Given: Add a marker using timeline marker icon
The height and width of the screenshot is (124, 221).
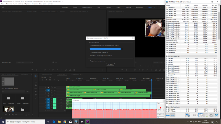Looking at the screenshot, I should [x=54, y=80].
